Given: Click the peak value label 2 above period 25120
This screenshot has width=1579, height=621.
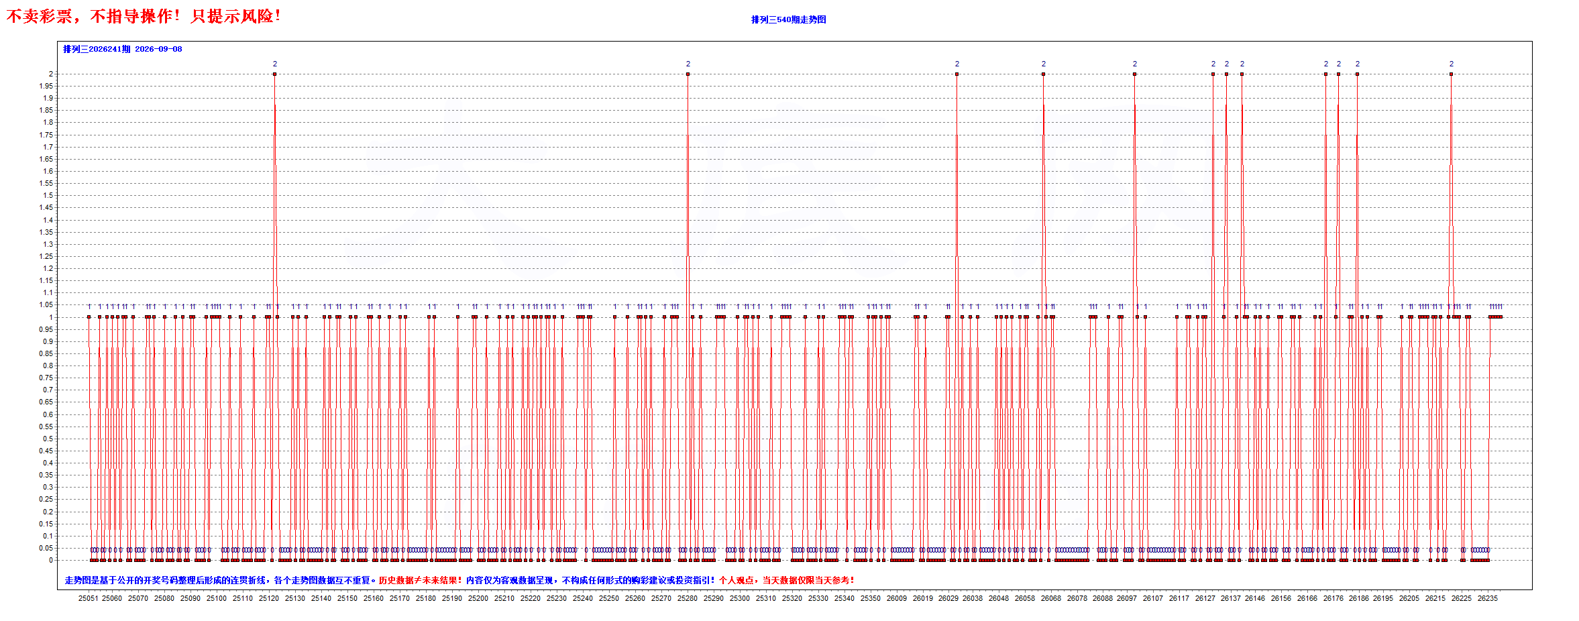Looking at the screenshot, I should point(275,64).
